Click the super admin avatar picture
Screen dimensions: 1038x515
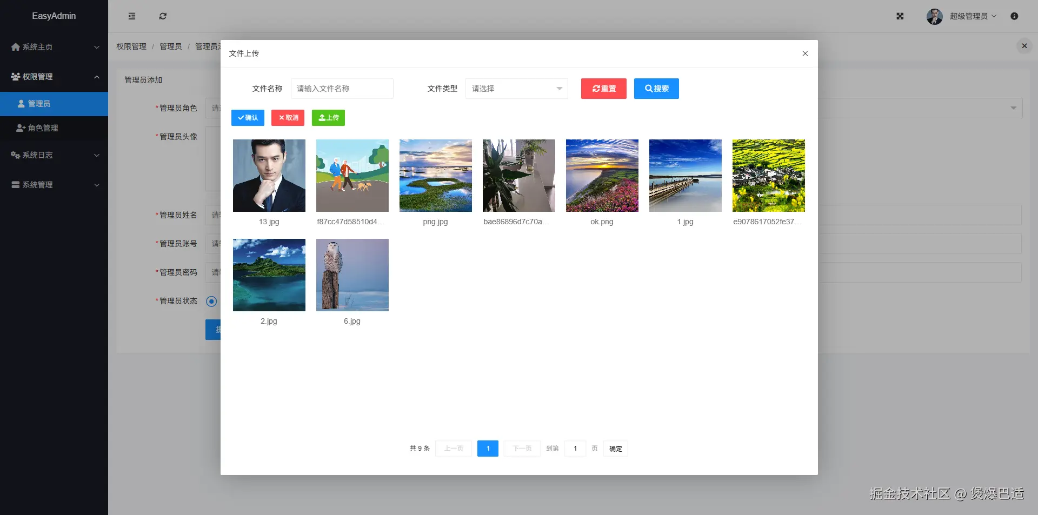pos(935,16)
